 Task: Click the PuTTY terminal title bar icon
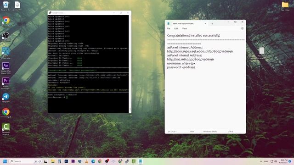pyautogui.click(x=50, y=13)
